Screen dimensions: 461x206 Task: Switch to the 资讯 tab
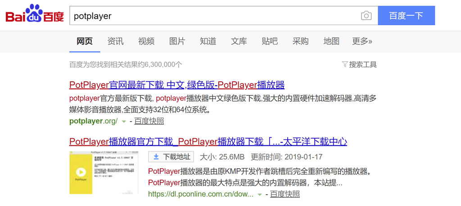point(116,41)
